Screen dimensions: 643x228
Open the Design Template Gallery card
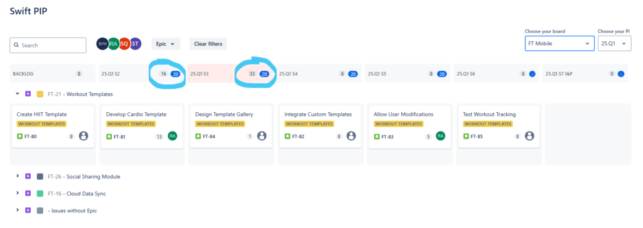point(231,127)
